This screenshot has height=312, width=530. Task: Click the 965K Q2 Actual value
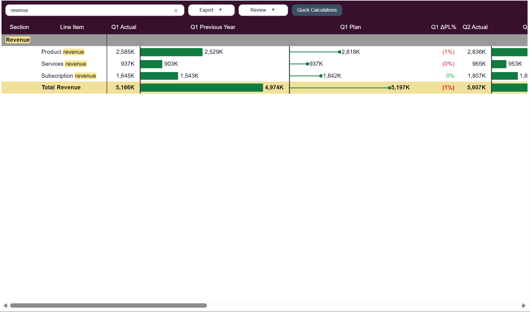[479, 64]
